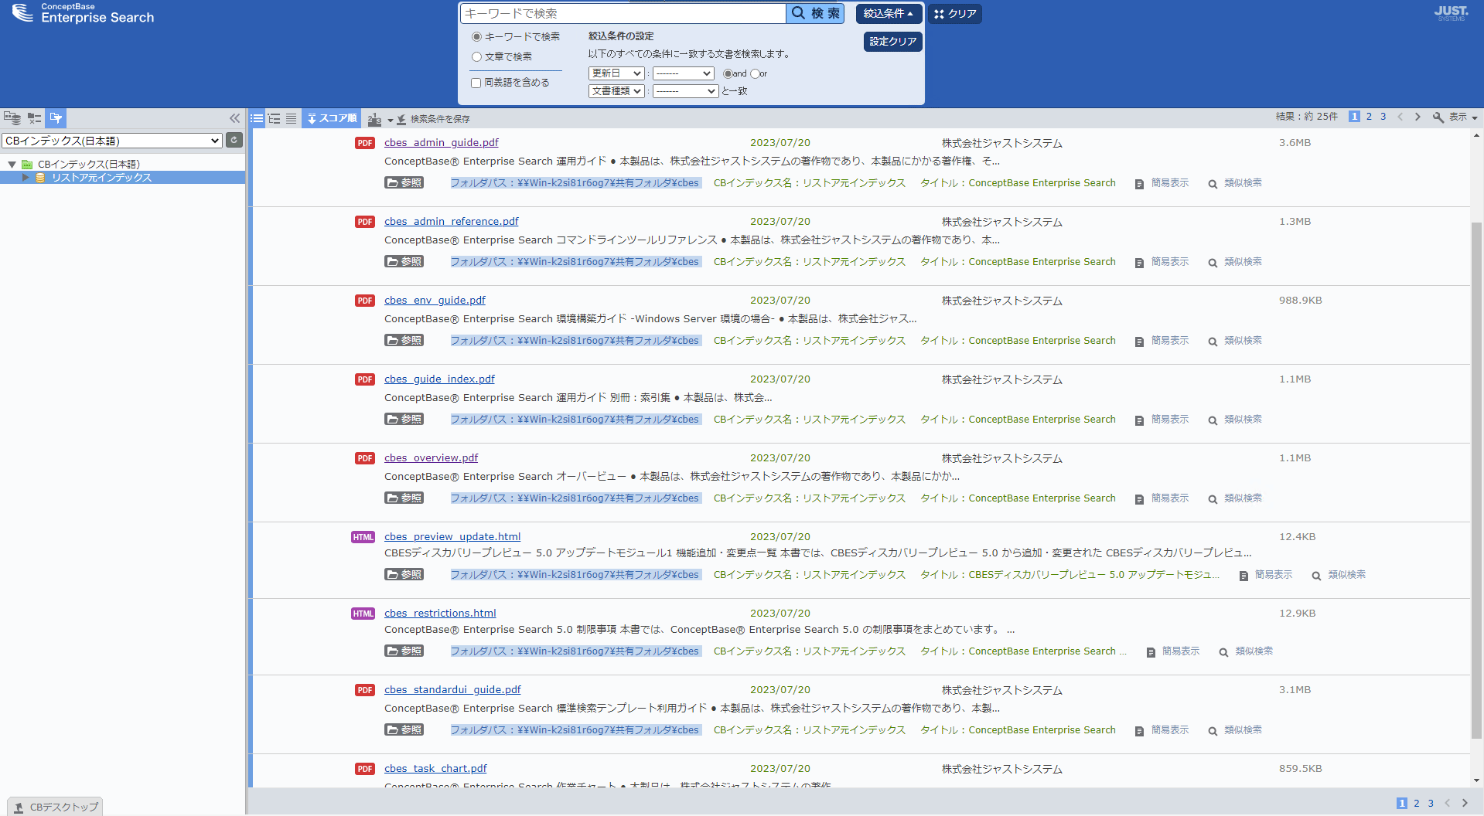Click 簡易表示 for cbes_env_guide.pdf

1162,341
